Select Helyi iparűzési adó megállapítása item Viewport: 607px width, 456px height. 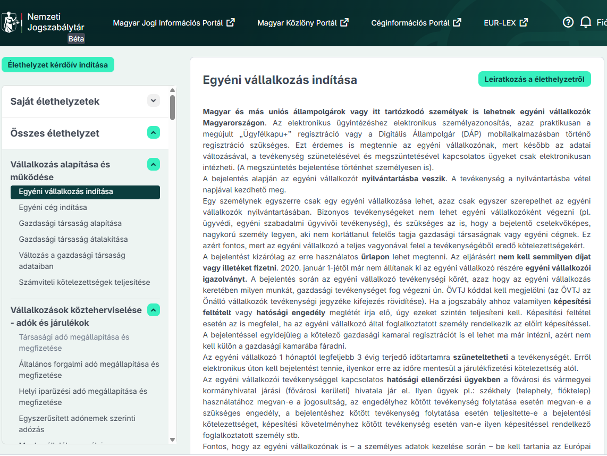pos(83,397)
